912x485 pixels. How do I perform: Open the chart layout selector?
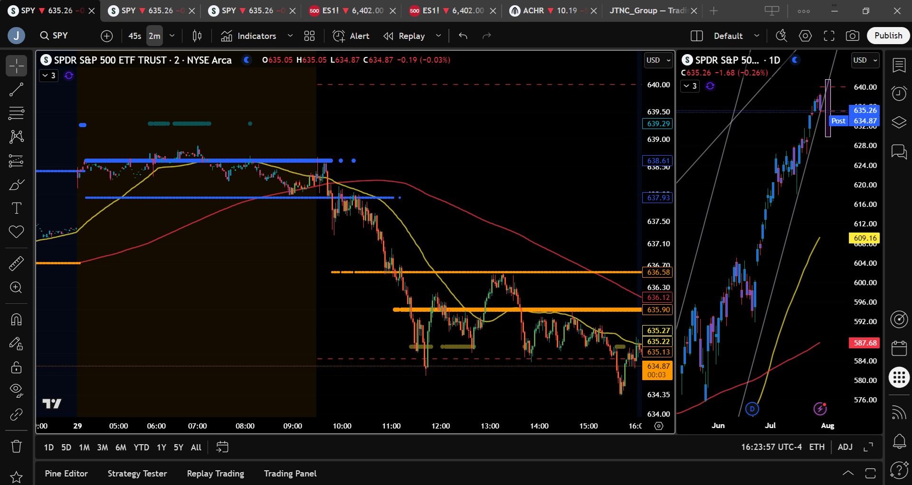coord(696,36)
